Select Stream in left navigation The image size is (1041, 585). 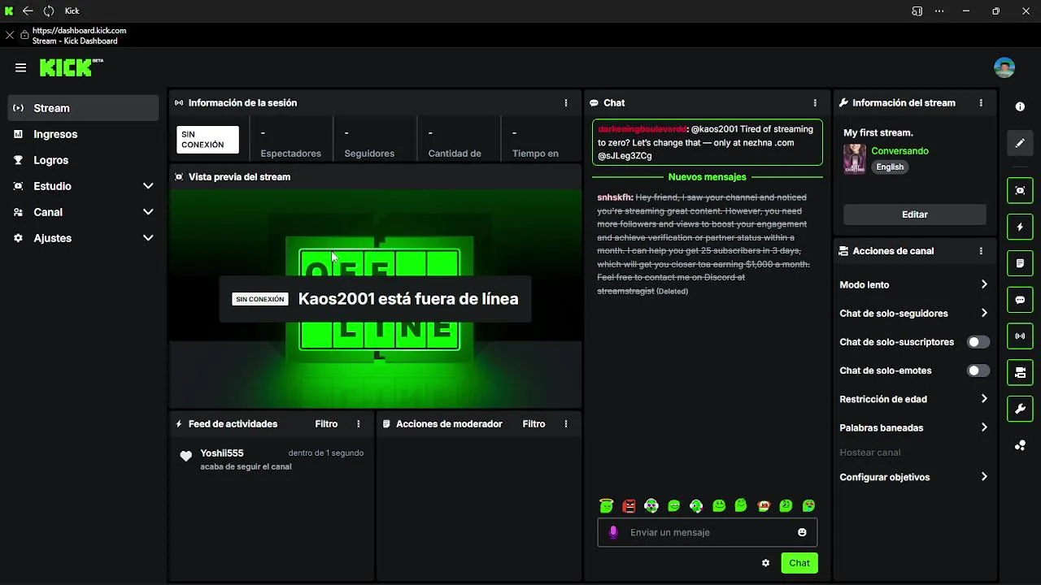pos(83,108)
